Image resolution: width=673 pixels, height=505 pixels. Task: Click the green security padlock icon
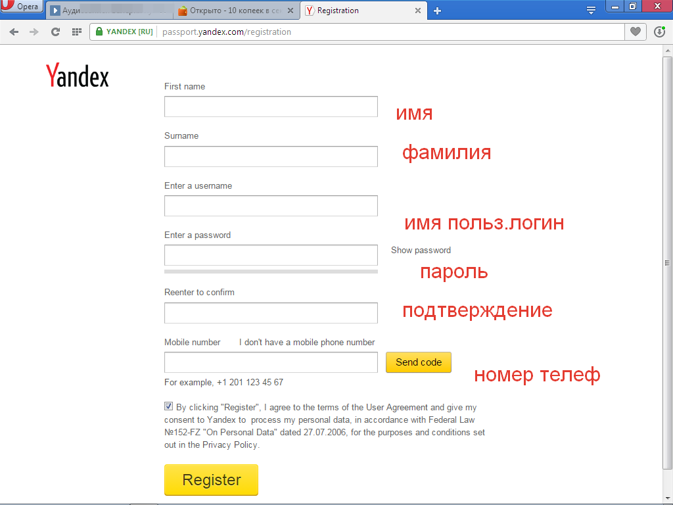pos(99,32)
